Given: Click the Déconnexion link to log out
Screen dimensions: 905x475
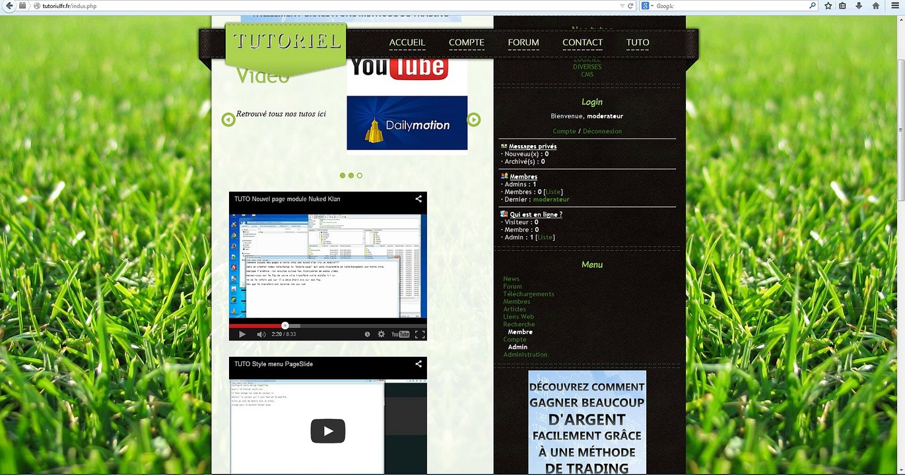Looking at the screenshot, I should click(602, 131).
